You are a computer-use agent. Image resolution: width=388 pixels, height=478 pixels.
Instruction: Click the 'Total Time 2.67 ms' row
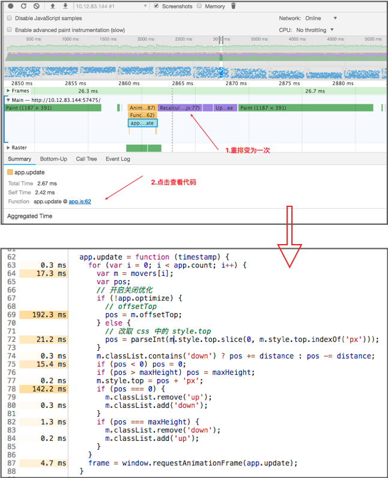(x=32, y=183)
